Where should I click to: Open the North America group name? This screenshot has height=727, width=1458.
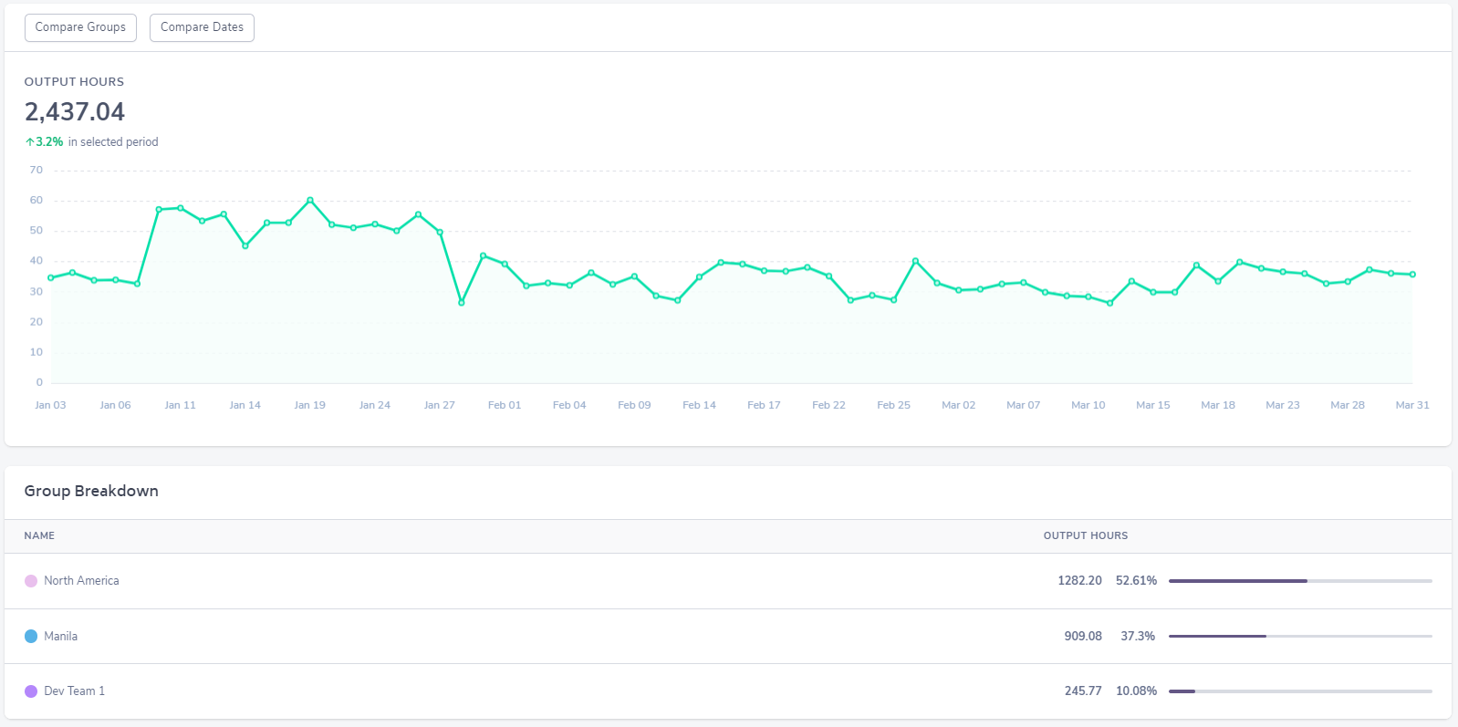(x=81, y=581)
